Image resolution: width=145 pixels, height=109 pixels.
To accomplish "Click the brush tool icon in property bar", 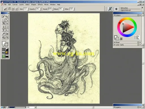I will coord(5,9).
